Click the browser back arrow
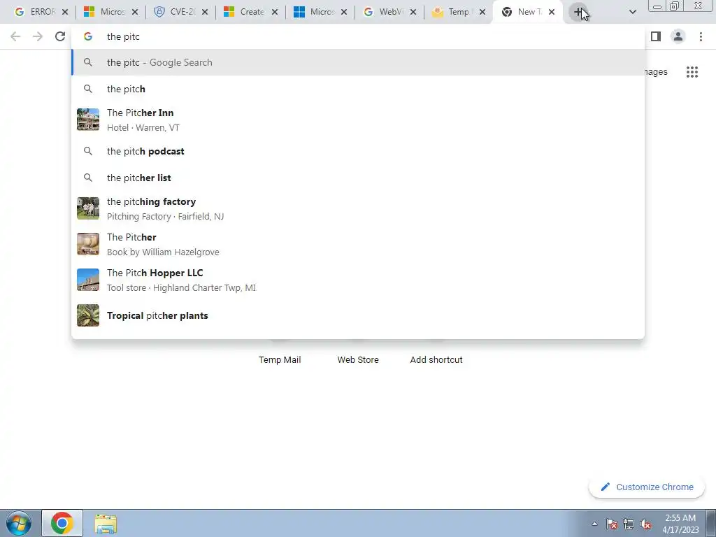Image resolution: width=716 pixels, height=537 pixels. coord(15,36)
